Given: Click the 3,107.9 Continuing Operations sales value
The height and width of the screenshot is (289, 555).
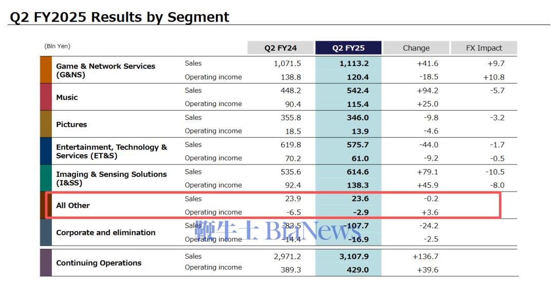Looking at the screenshot, I should (x=354, y=257).
